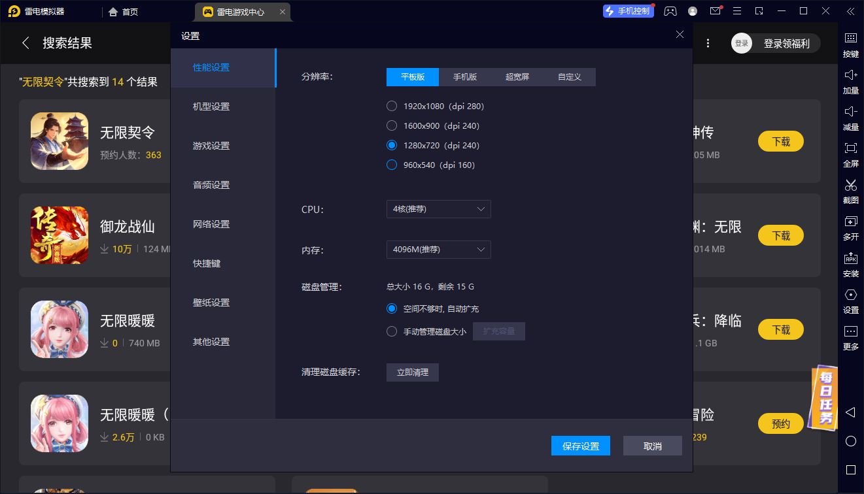Expand the hamburger menu in the title bar
The height and width of the screenshot is (494, 864).
point(737,11)
